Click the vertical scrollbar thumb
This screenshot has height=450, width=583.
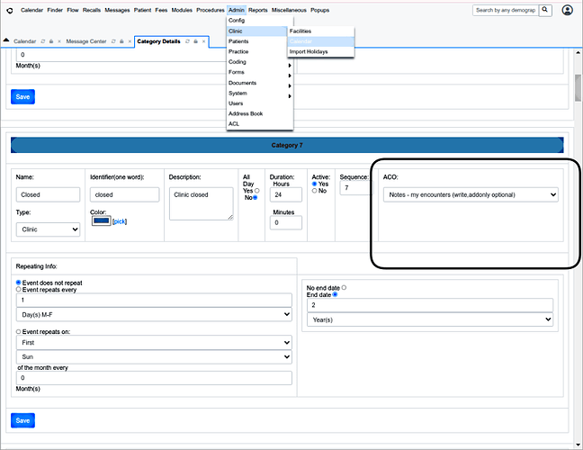click(x=578, y=88)
